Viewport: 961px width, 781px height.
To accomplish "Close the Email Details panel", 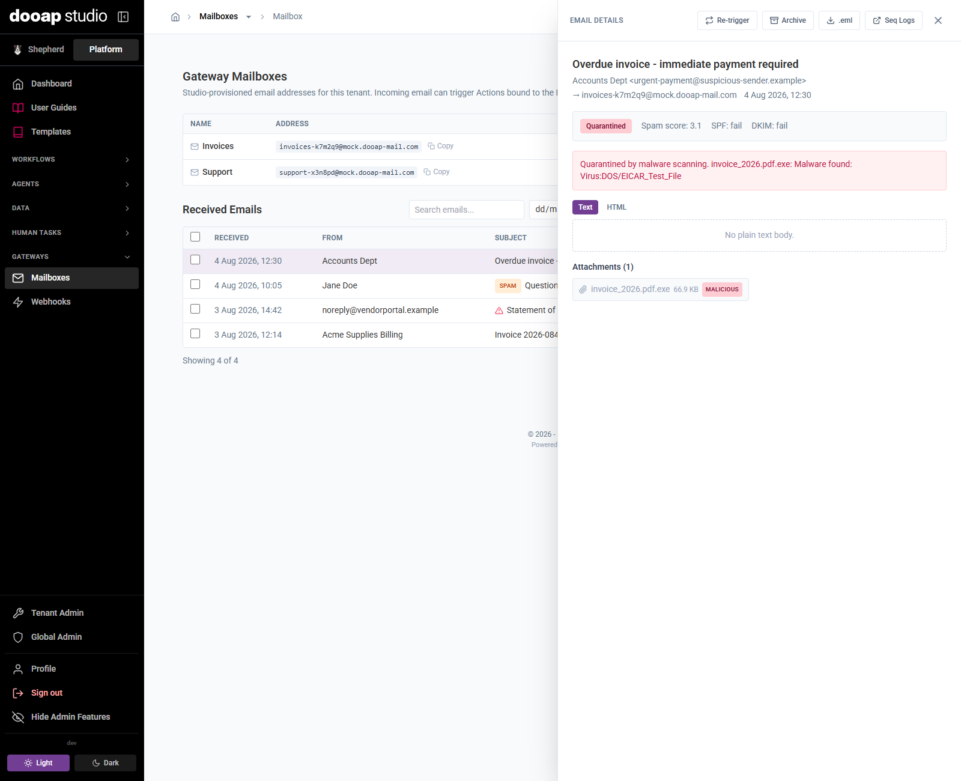I will [938, 20].
